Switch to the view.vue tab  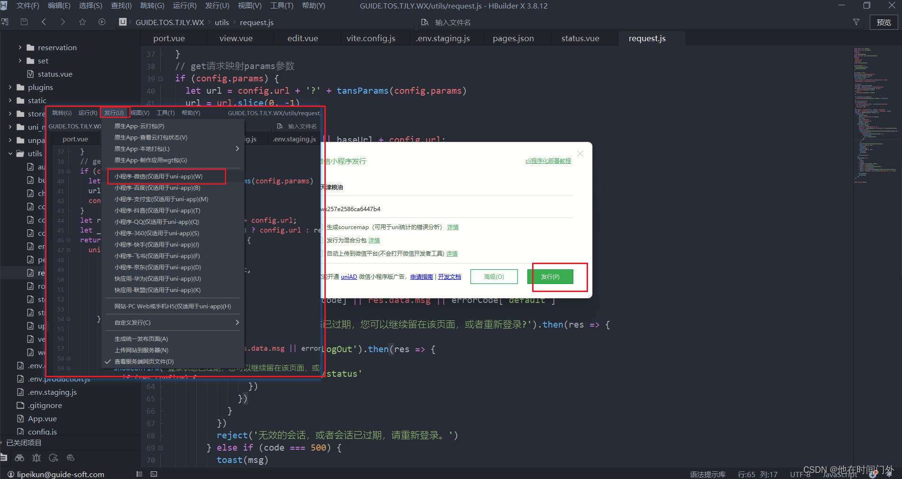coord(236,38)
